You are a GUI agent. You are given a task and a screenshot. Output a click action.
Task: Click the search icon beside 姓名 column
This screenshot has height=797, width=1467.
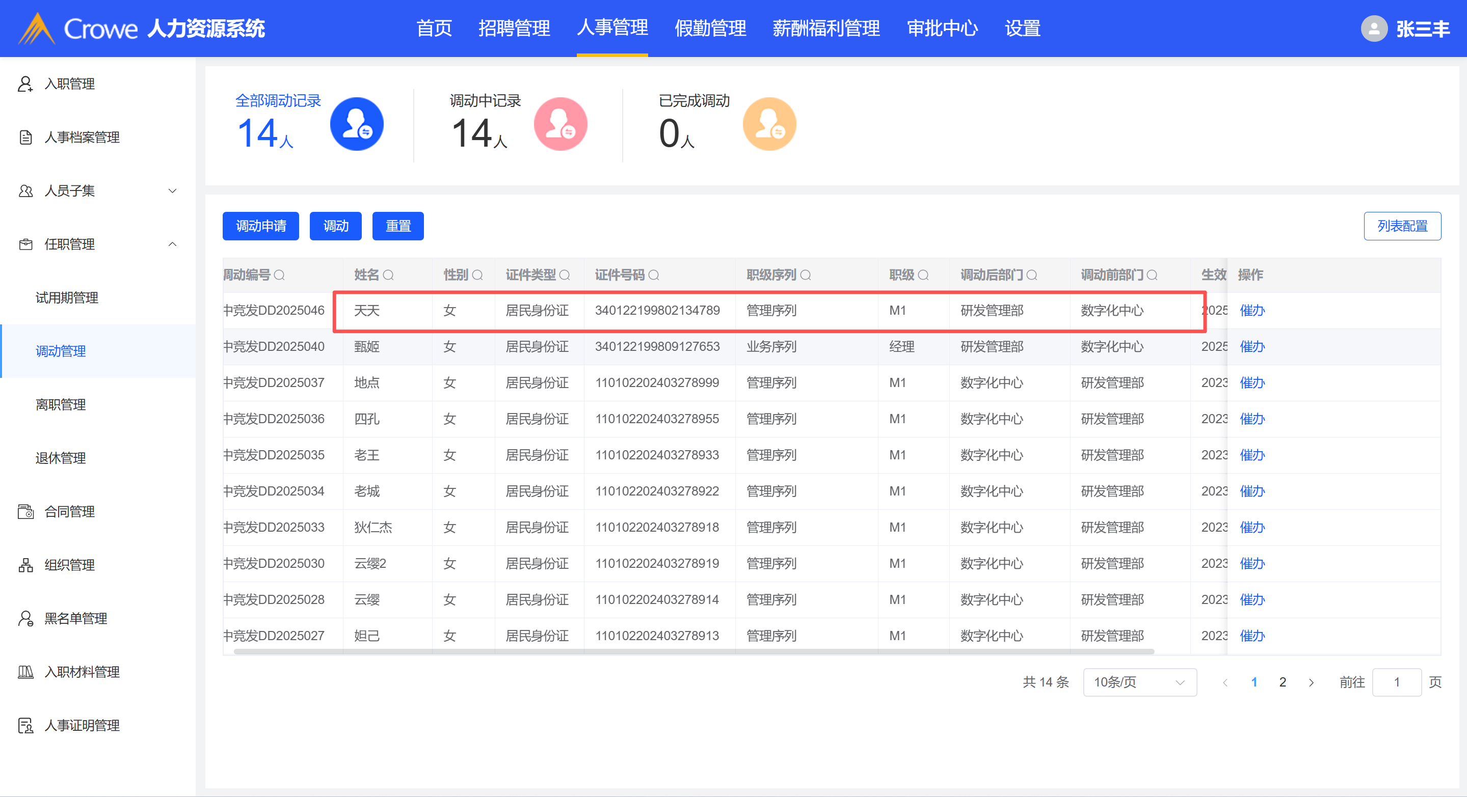(388, 276)
